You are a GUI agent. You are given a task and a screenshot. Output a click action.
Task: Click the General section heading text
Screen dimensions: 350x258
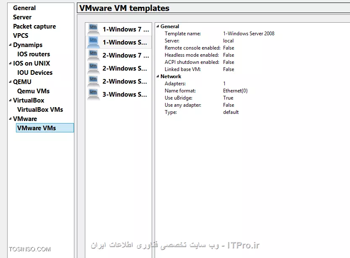[x=170, y=26]
